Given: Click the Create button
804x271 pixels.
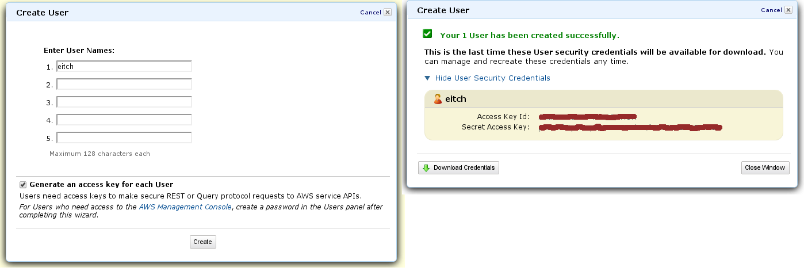Looking at the screenshot, I should [x=203, y=242].
